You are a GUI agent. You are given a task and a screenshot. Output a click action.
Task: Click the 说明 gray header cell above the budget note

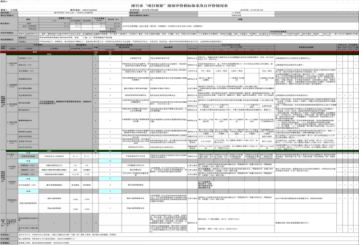click(240, 19)
